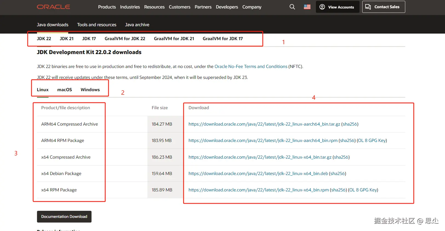Select the Linux OS tab
The height and width of the screenshot is (231, 445).
tap(43, 90)
